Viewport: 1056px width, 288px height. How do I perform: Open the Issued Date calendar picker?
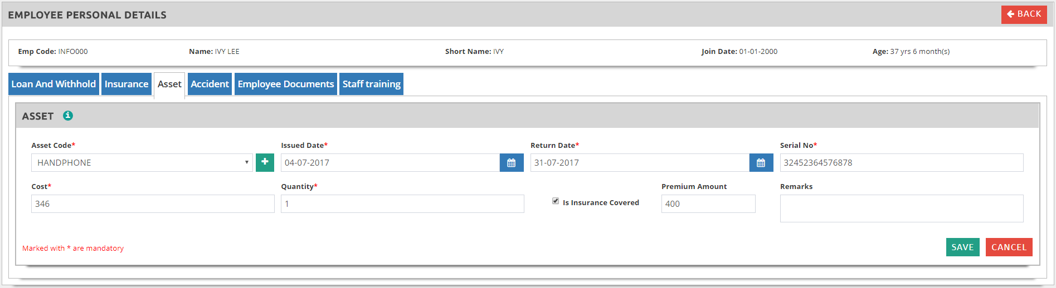[511, 163]
